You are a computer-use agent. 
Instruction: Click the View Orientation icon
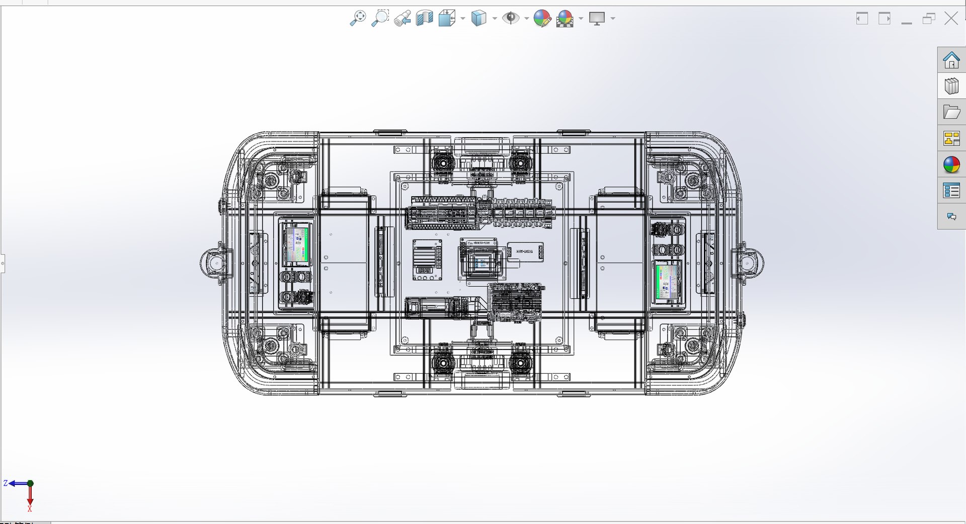[447, 19]
